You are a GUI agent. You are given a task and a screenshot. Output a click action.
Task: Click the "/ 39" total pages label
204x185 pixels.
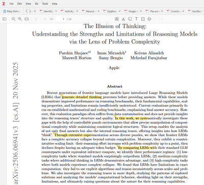pyautogui.click(x=69, y=19)
